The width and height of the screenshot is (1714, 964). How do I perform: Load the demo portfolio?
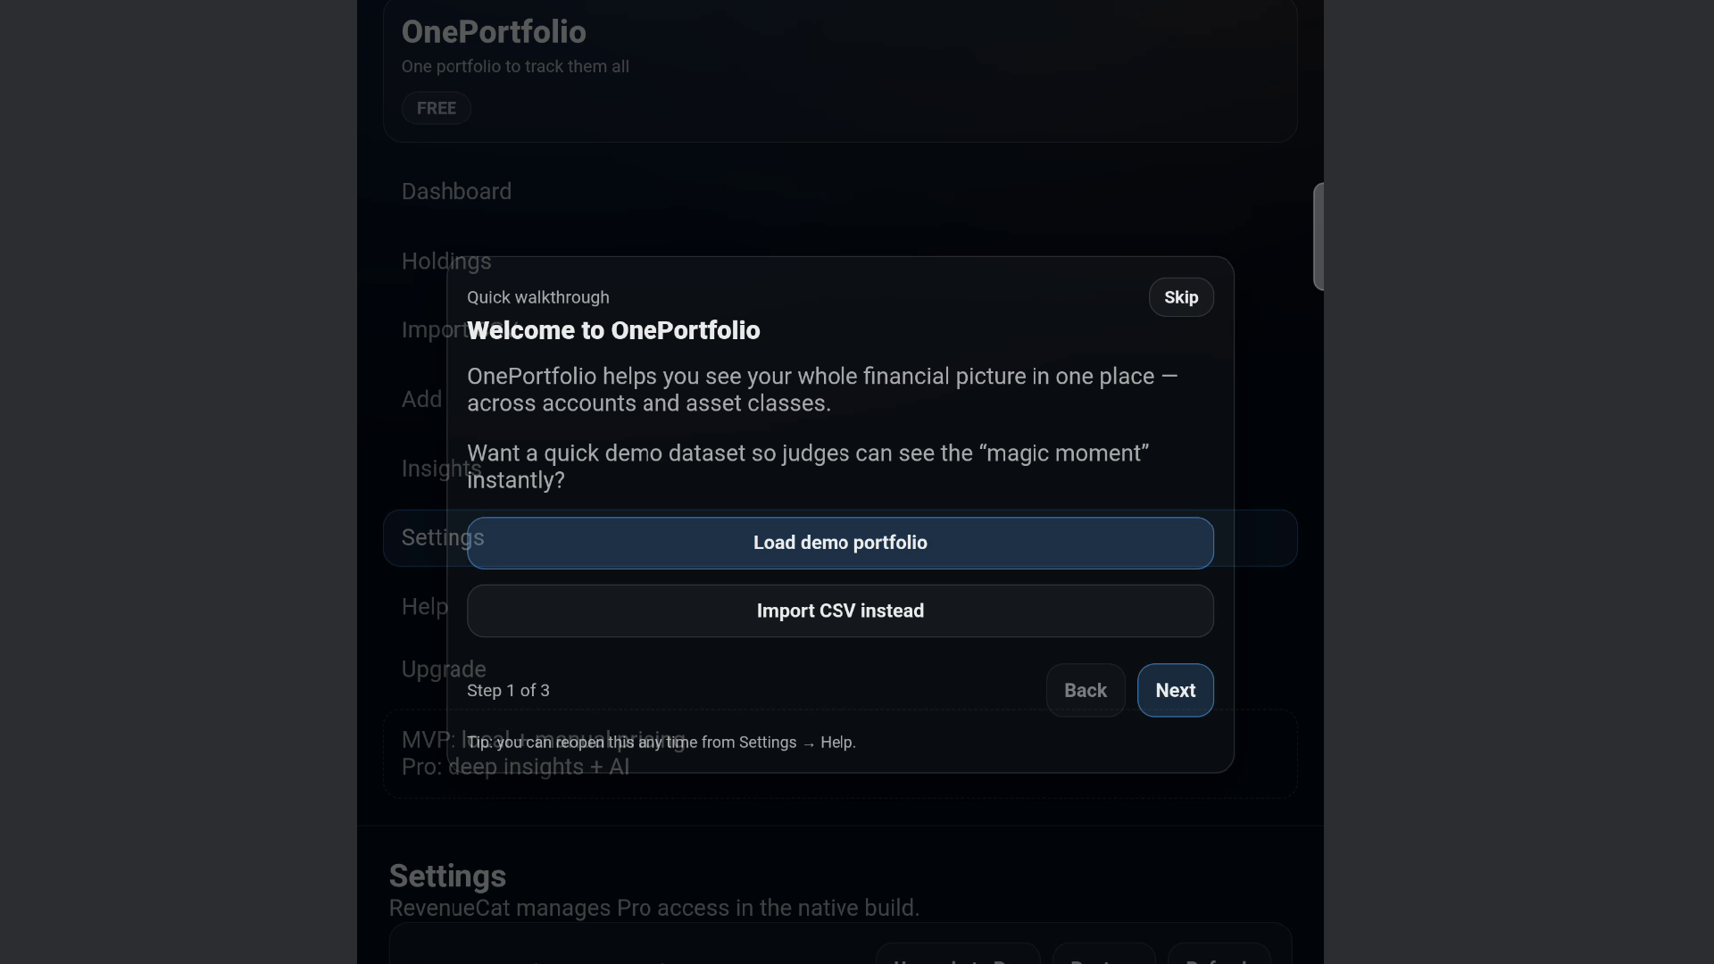coord(840,543)
